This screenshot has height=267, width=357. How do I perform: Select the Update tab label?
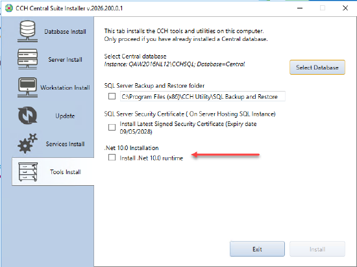click(x=65, y=116)
